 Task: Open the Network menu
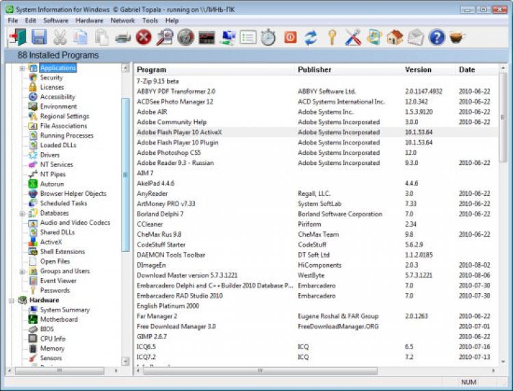pyautogui.click(x=122, y=21)
